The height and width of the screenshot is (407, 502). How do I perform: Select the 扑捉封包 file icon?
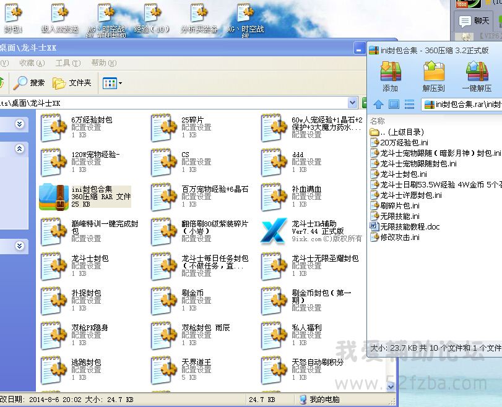click(53, 301)
